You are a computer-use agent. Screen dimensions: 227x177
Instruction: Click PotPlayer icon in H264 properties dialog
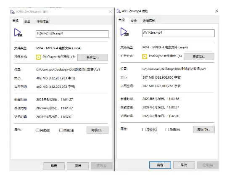pyautogui.click(x=38, y=57)
